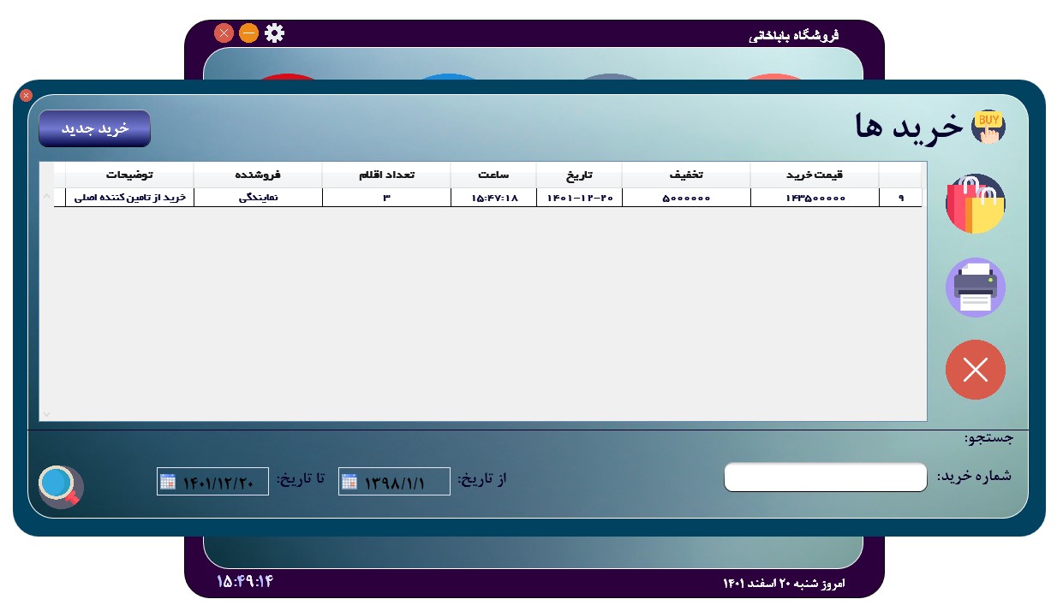Select purchase row number 9
1057x611 pixels.
tap(900, 198)
